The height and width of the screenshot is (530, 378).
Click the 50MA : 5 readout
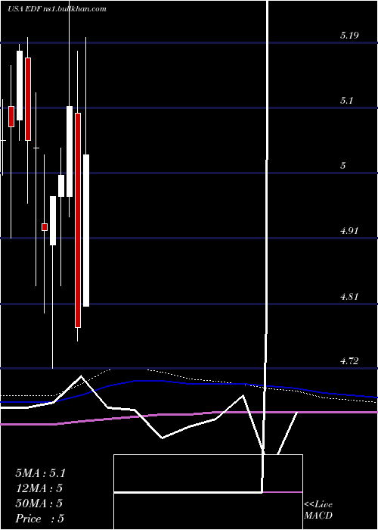point(39,503)
